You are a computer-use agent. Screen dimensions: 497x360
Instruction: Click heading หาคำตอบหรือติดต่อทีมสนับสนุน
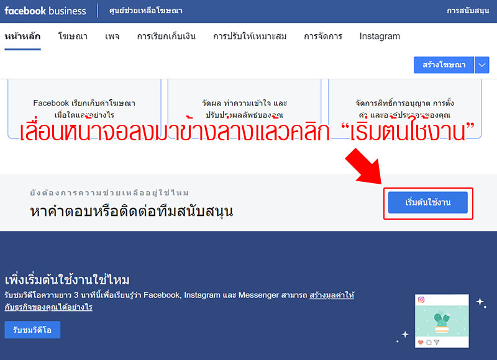coord(132,211)
